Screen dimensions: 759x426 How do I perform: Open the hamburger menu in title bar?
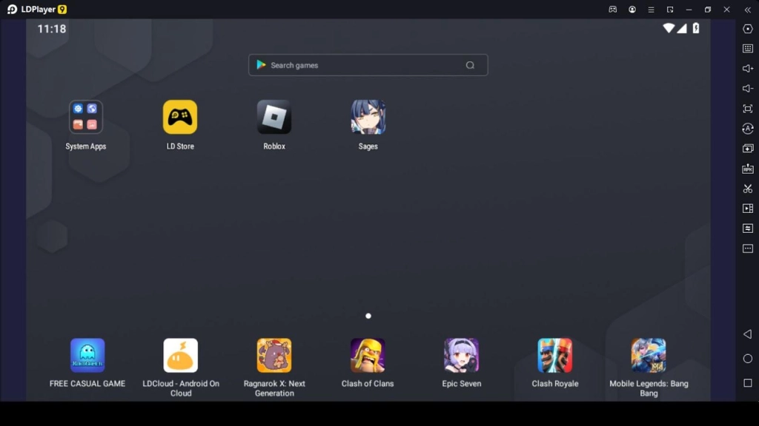(651, 9)
